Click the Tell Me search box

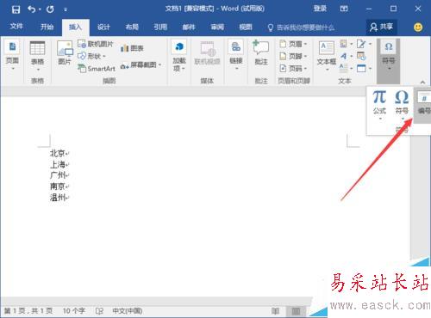pyautogui.click(x=302, y=28)
